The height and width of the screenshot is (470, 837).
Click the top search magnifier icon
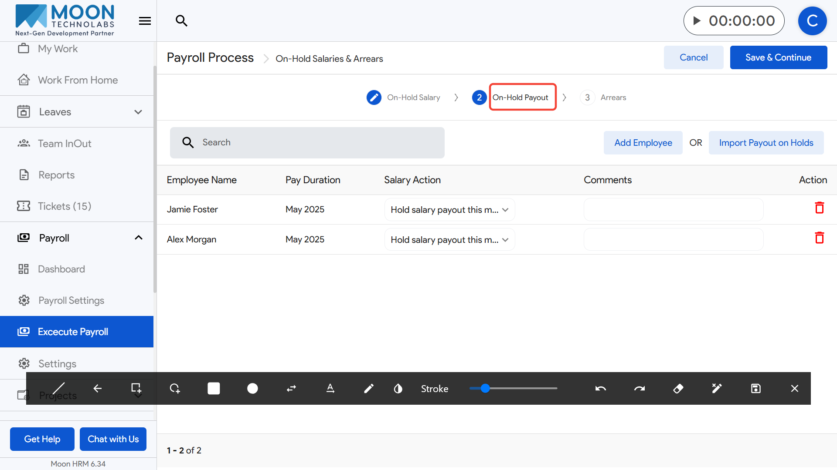click(x=181, y=20)
